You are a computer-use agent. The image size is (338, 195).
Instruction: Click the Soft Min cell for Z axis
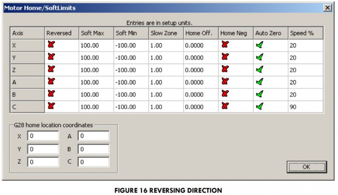[x=131, y=70]
